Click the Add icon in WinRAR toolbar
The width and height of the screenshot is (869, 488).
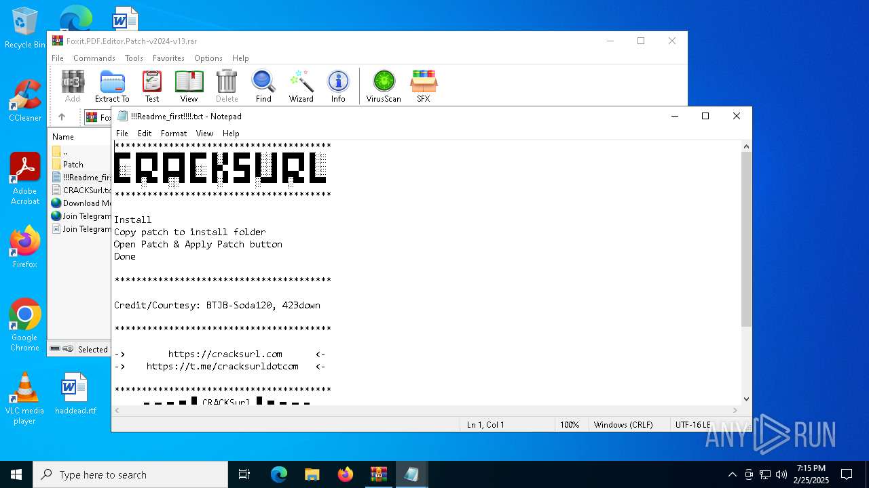[73, 86]
